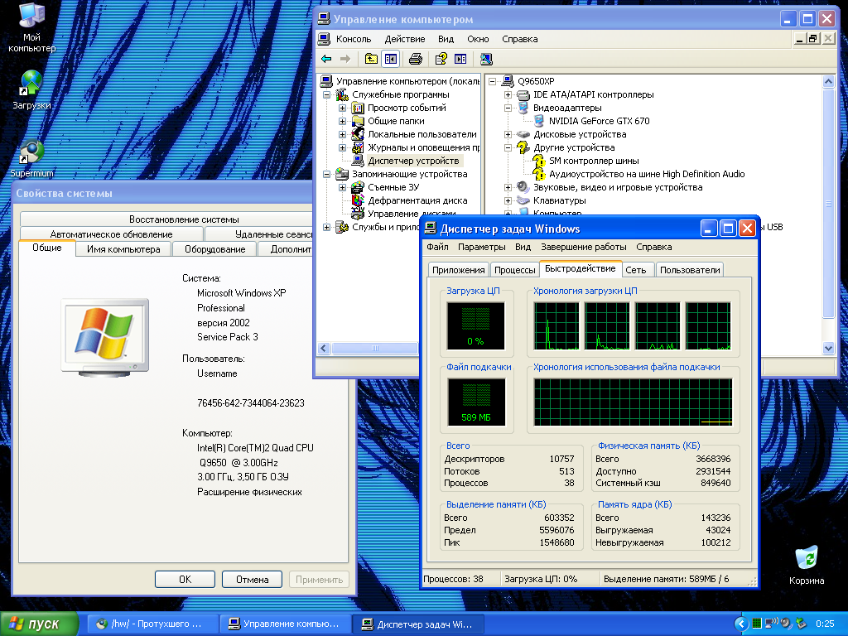Click the пуск Start button
Screen dimensions: 848x636
coord(39,624)
